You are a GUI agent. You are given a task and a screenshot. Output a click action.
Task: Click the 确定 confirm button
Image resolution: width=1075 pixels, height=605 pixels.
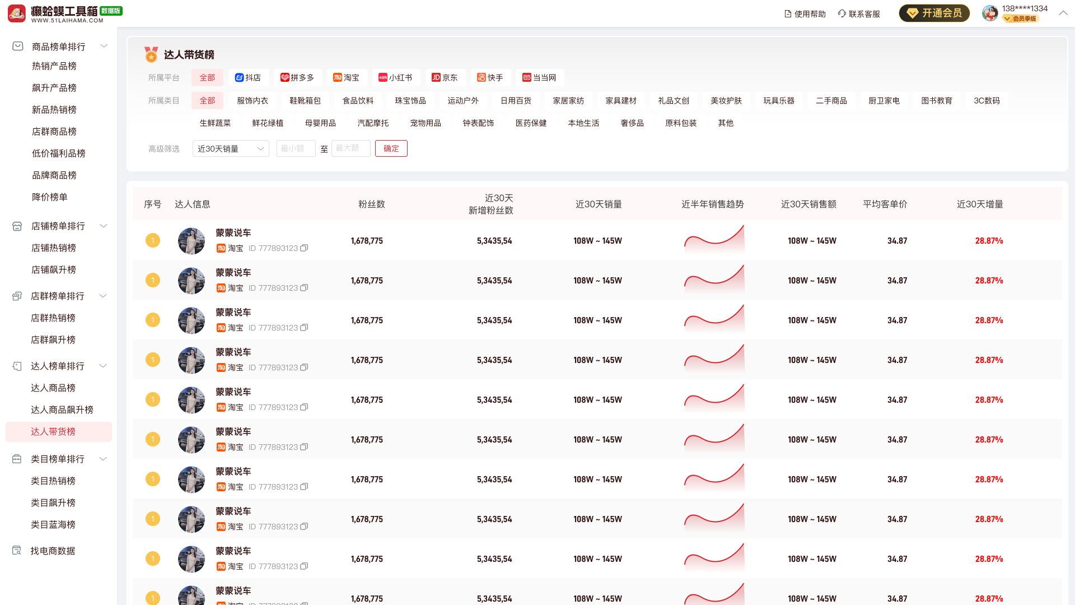[x=391, y=148]
